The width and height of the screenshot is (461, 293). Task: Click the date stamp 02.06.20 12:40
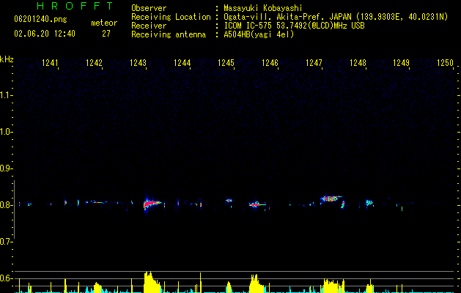click(x=45, y=34)
